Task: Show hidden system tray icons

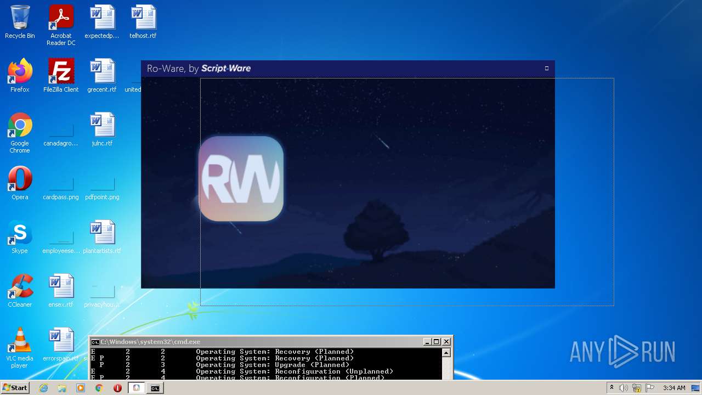Action: click(x=612, y=388)
